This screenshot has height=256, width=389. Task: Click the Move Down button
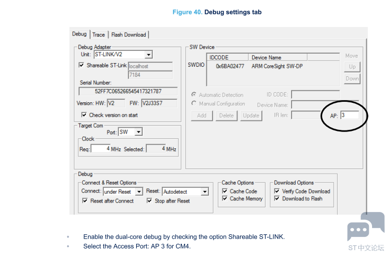click(352, 78)
